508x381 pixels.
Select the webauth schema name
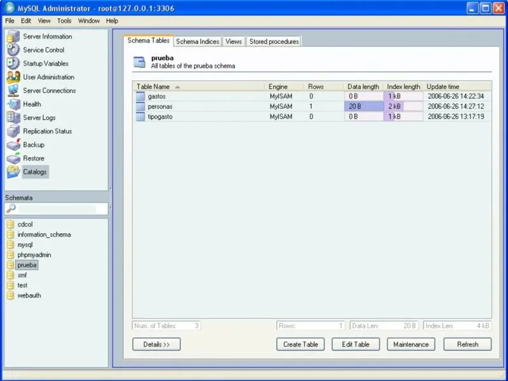[29, 295]
